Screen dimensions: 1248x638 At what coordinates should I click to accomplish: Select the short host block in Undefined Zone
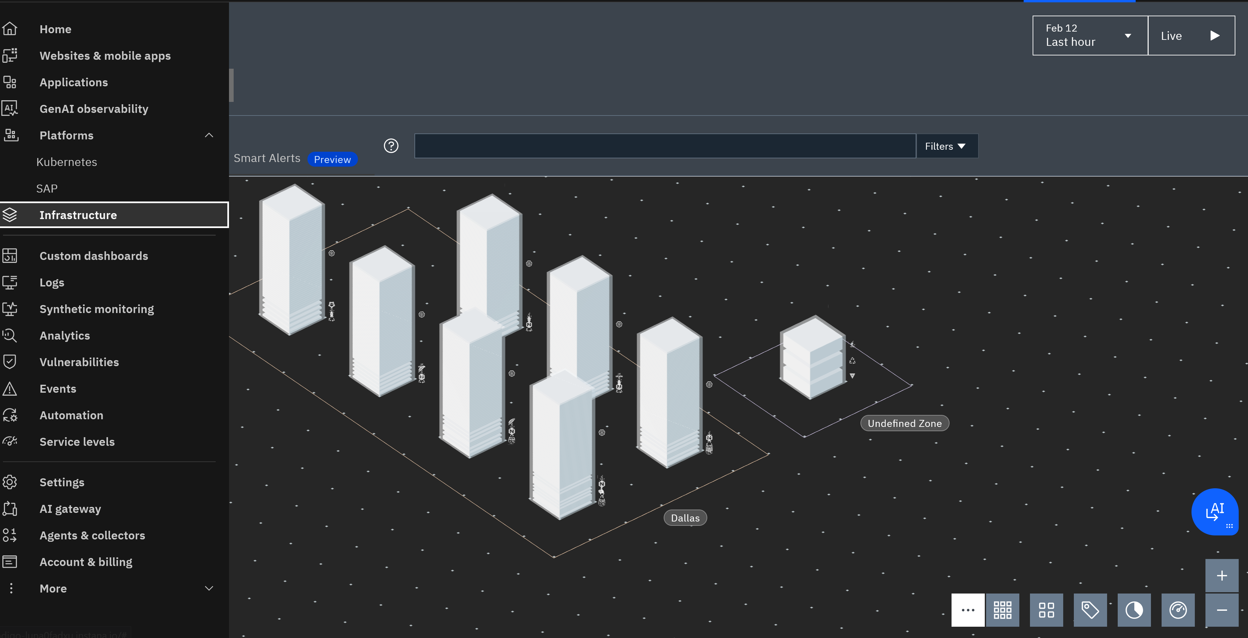tap(813, 358)
